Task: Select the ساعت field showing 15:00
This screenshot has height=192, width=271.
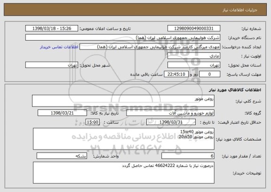Action: pyautogui.click(x=93, y=122)
